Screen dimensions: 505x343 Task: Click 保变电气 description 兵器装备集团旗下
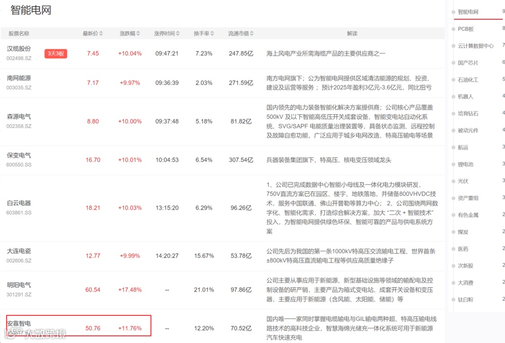pos(290,160)
